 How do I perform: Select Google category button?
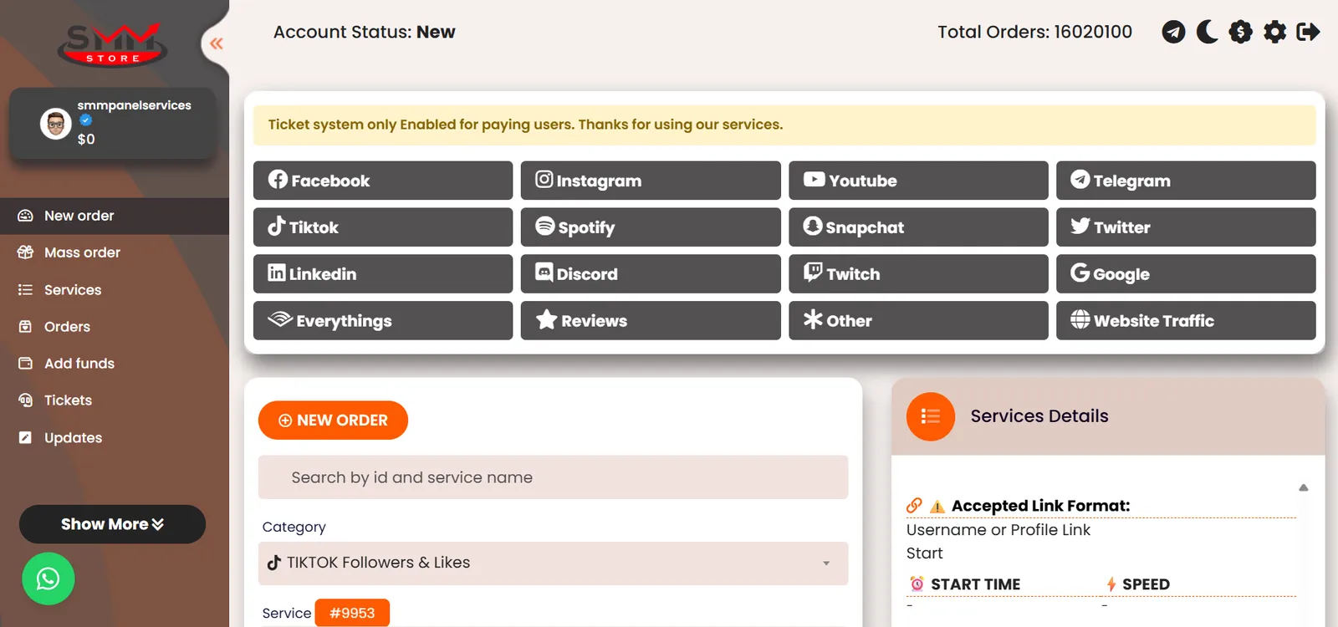click(x=1186, y=274)
